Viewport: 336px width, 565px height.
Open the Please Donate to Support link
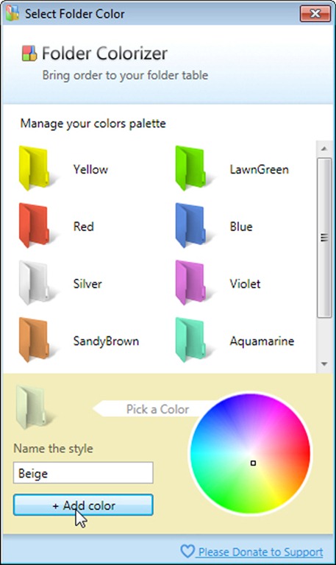[x=260, y=552]
